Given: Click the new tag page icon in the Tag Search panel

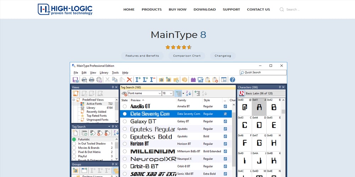Looking at the screenshot, I should pyautogui.click(x=75, y=133).
